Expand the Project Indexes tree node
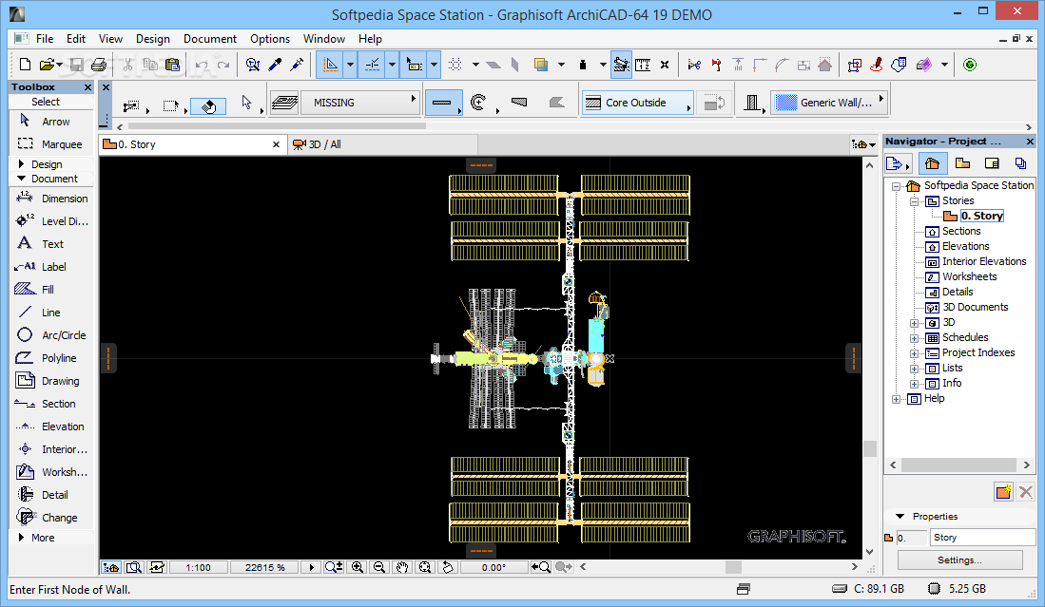 915,353
